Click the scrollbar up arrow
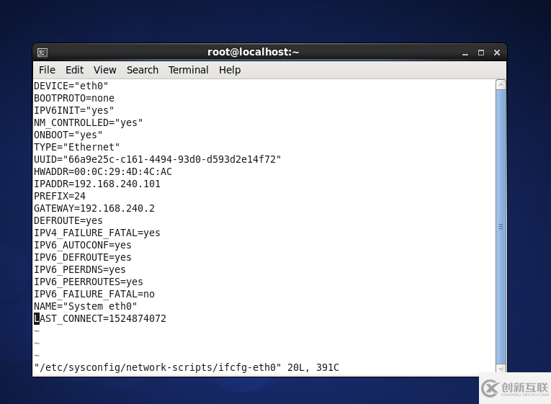551x404 pixels. pos(501,85)
